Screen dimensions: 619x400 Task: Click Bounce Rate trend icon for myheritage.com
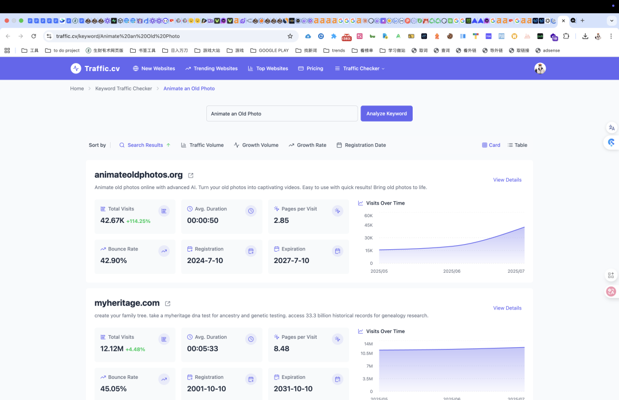pos(164,379)
